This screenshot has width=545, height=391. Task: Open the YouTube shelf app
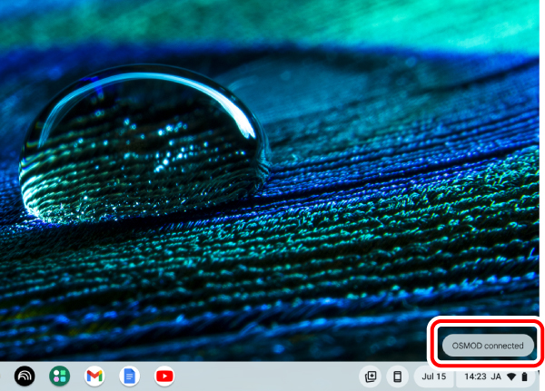[163, 376]
